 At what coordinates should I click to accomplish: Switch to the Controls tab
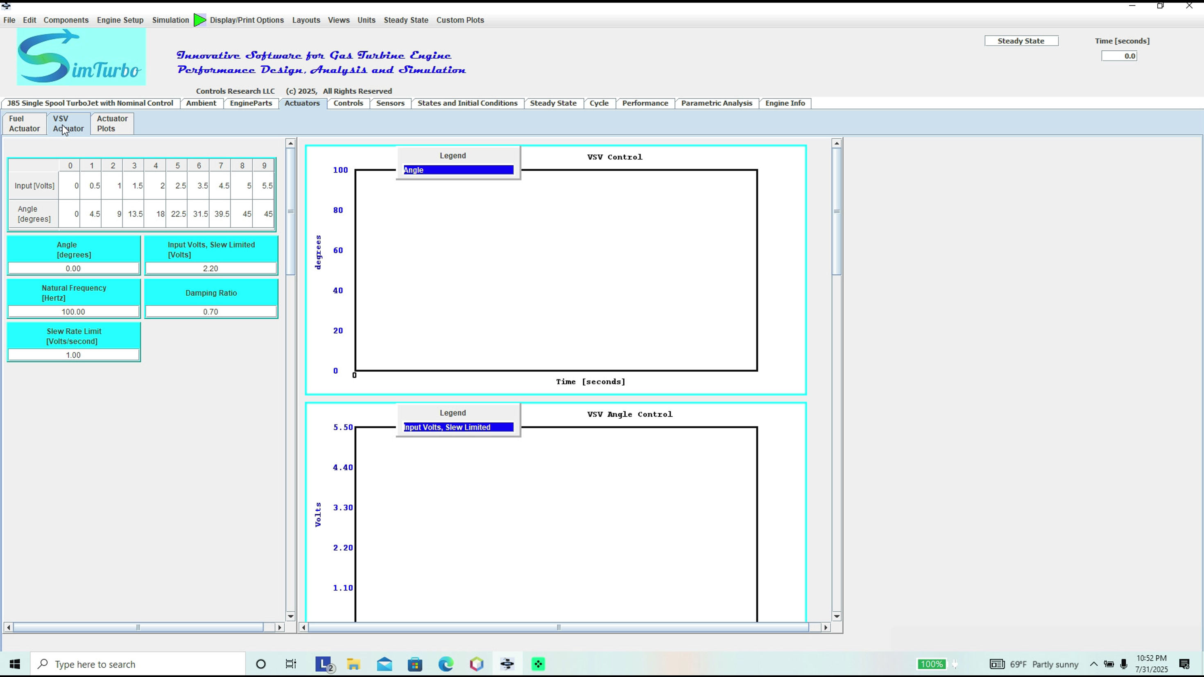point(348,103)
